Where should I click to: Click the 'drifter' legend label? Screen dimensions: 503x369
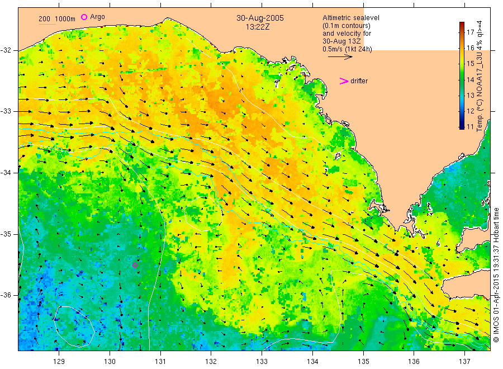point(359,81)
